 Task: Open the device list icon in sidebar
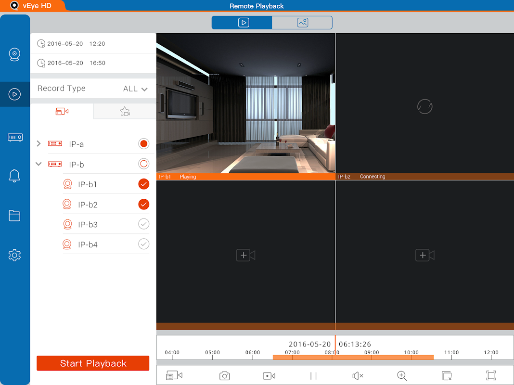(x=15, y=137)
